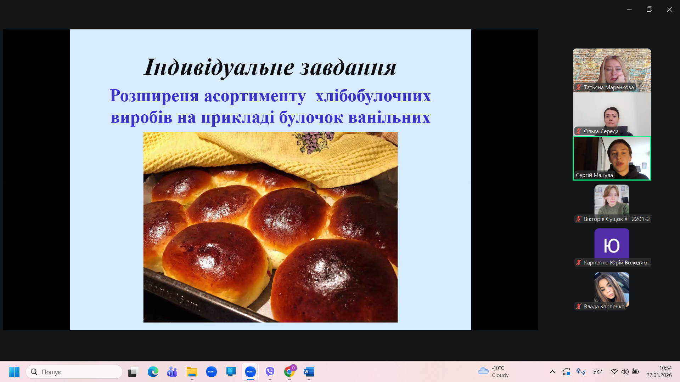Launch Microsoft Teams from the taskbar
680x382 pixels.
coord(172,372)
